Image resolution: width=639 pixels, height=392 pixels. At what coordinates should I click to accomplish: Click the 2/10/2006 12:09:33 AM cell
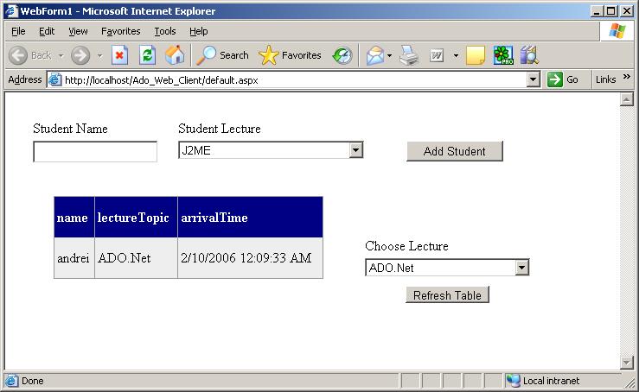(x=250, y=258)
